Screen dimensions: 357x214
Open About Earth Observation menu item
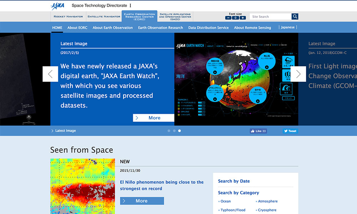(x=113, y=27)
